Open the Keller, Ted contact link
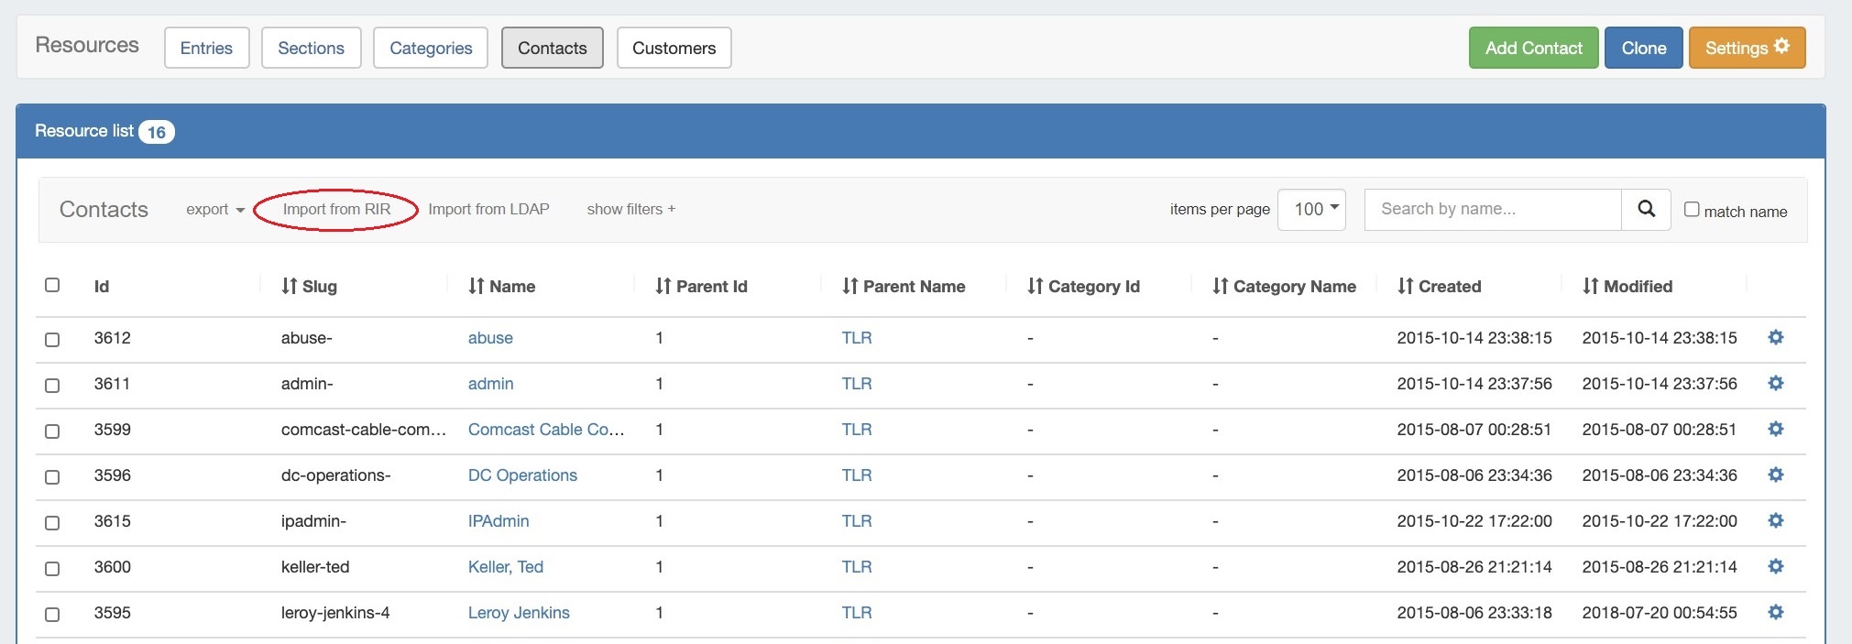Screen dimensions: 1852x644 (x=505, y=567)
